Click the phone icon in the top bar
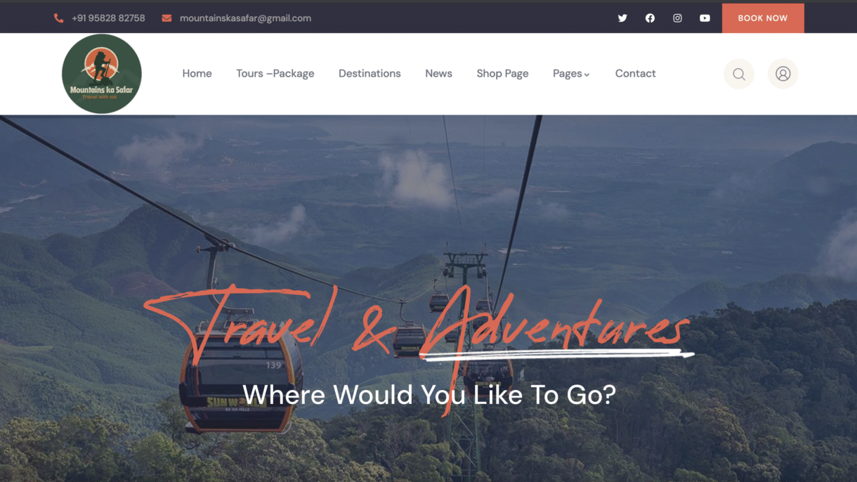Image resolution: width=857 pixels, height=482 pixels. (59, 18)
